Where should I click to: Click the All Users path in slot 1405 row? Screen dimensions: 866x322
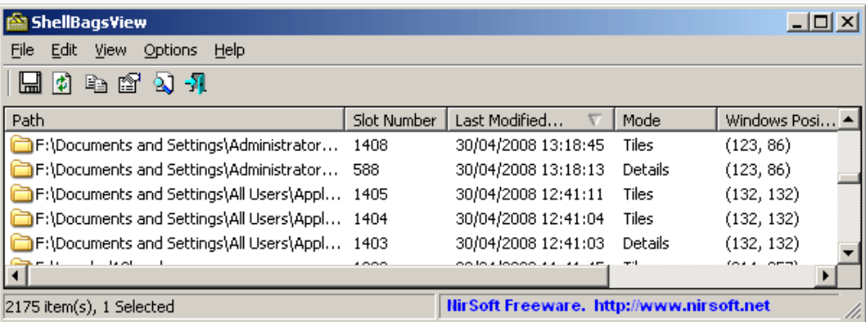[x=188, y=194]
